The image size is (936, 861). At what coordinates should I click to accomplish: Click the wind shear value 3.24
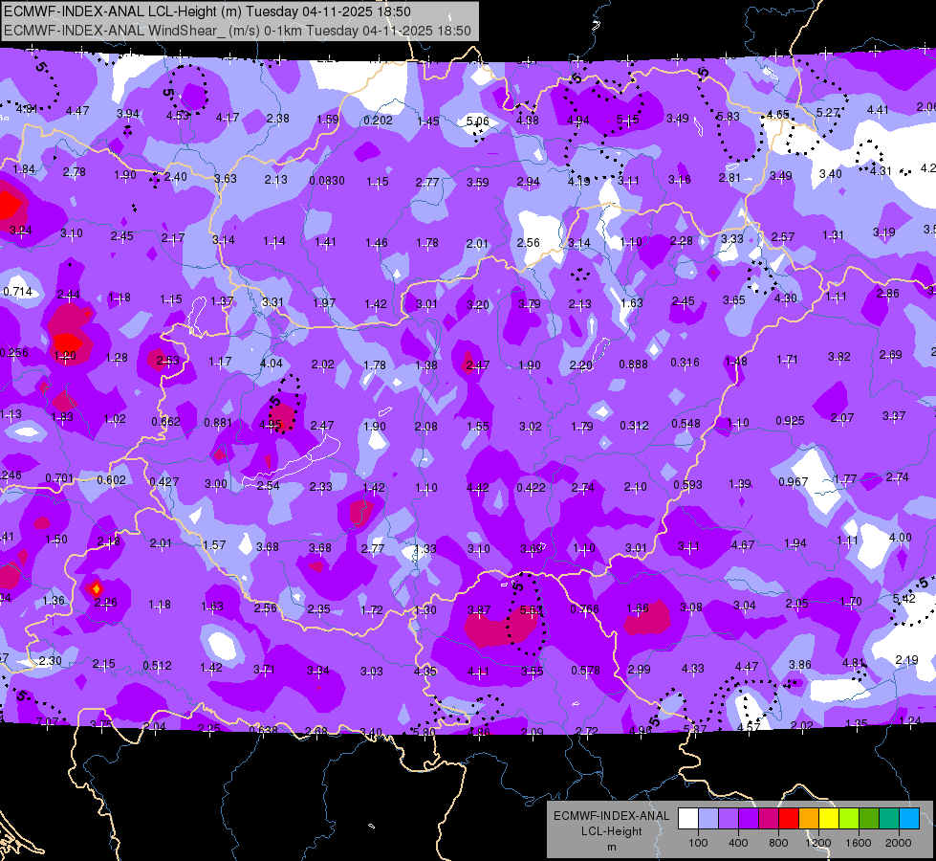pos(21,230)
